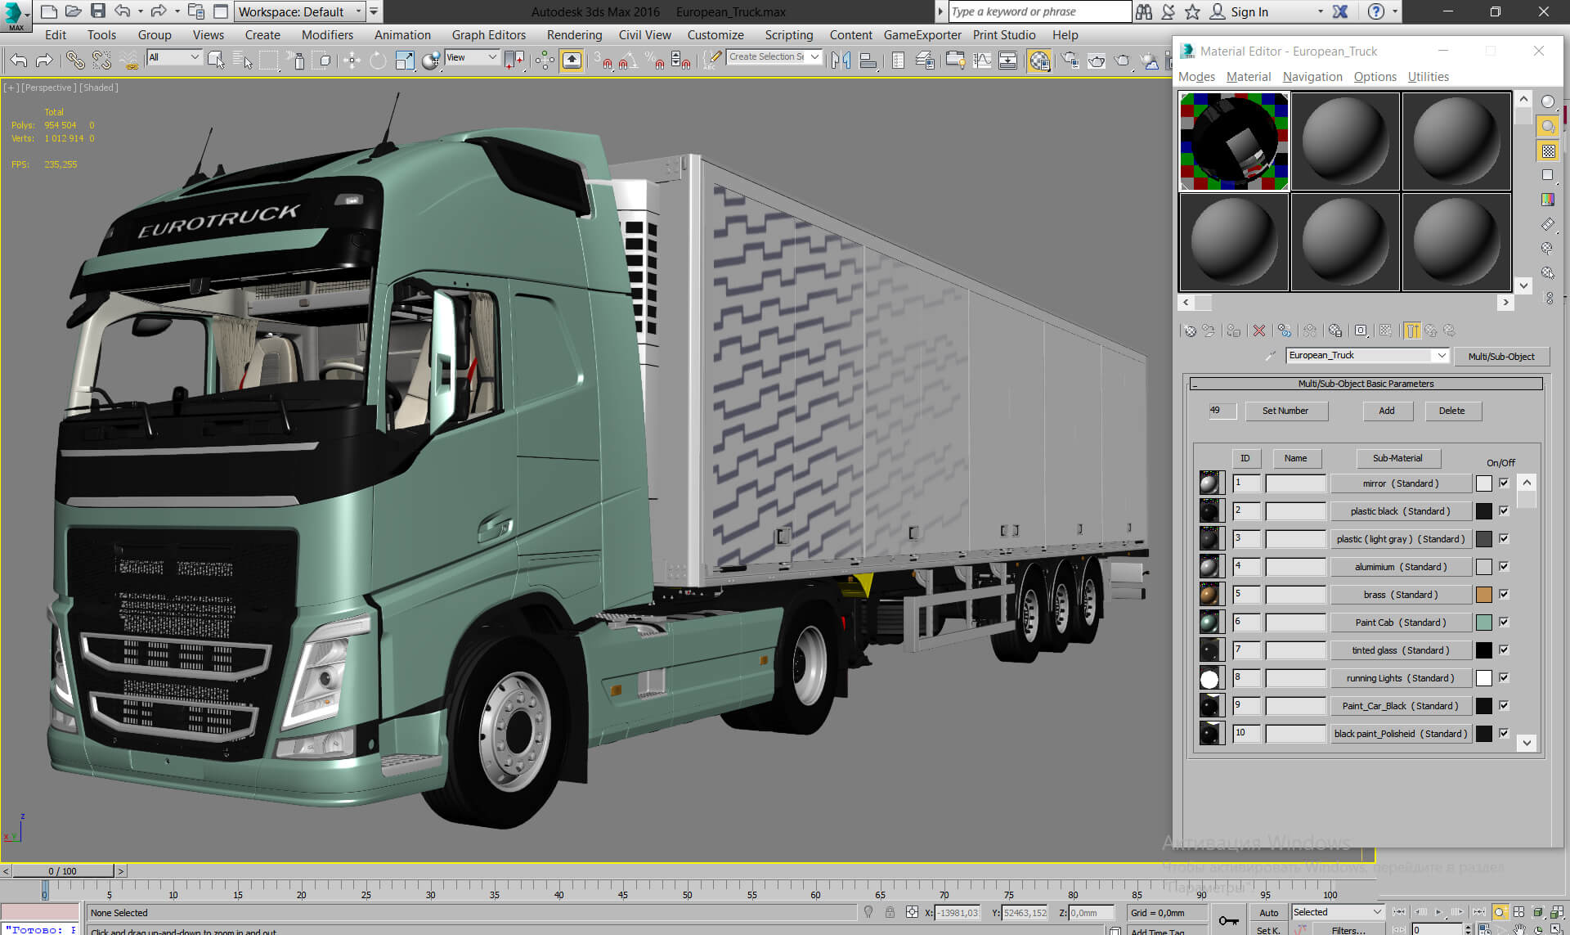1570x935 pixels.
Task: Open the Modifiers menu
Action: coord(327,35)
